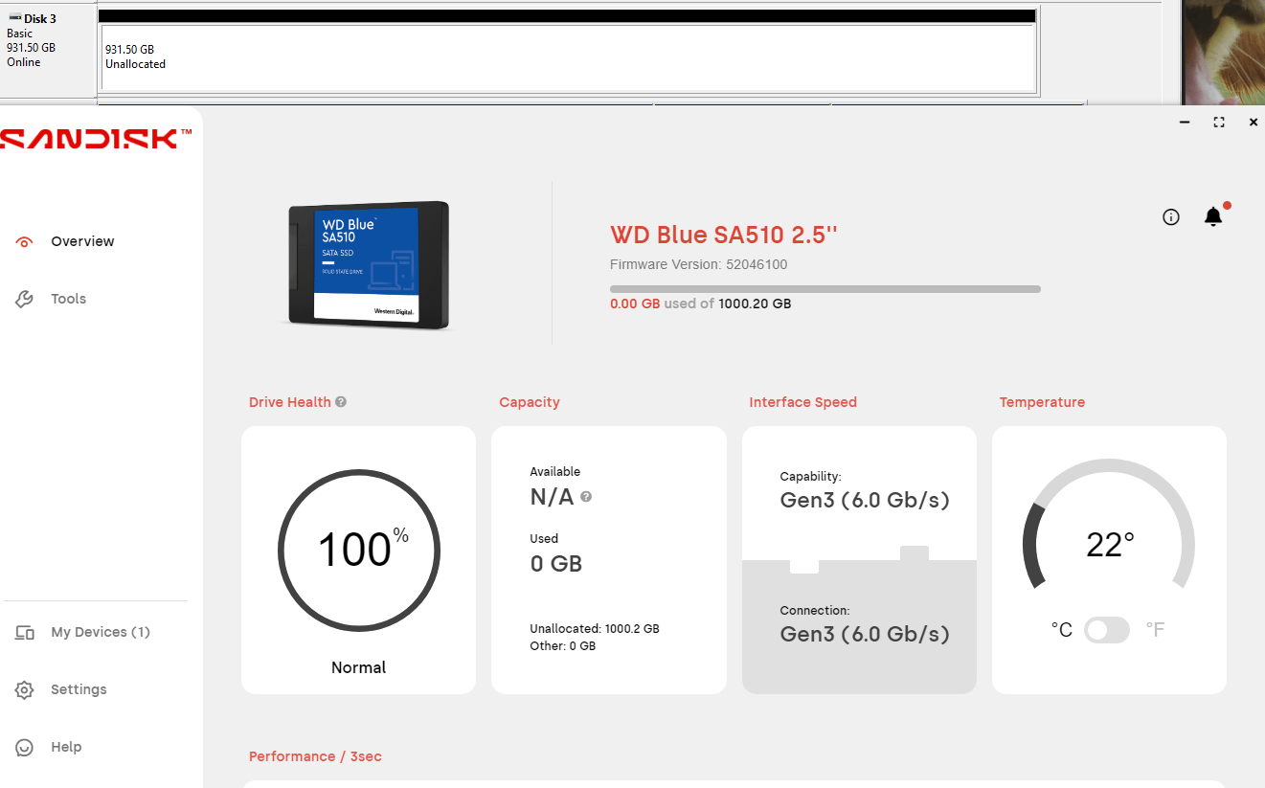
Task: Click the °C unit label
Action: (1061, 630)
